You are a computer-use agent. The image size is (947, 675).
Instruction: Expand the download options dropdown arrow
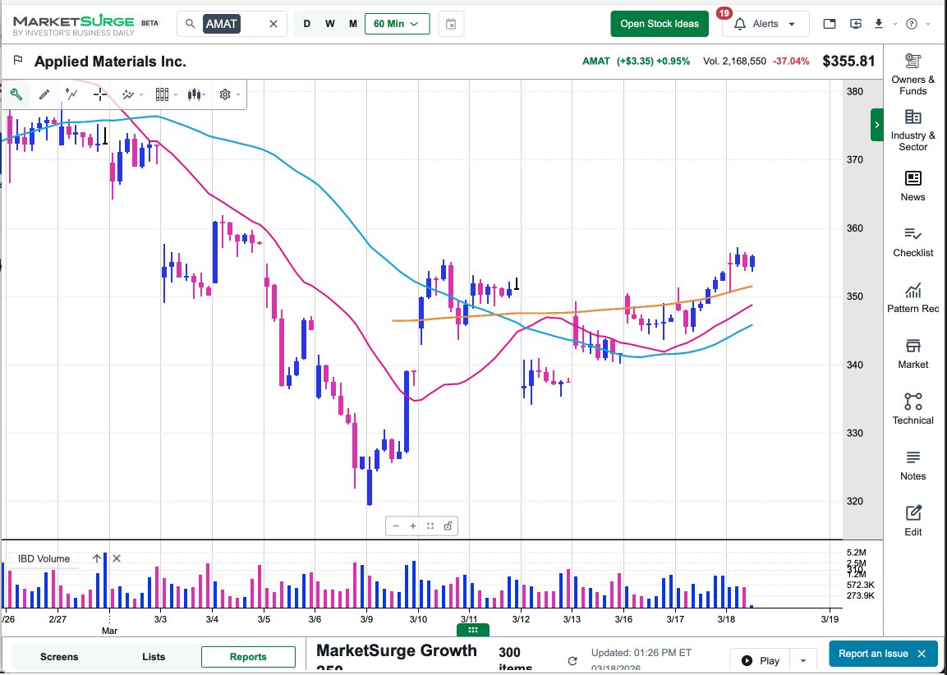pyautogui.click(x=895, y=24)
